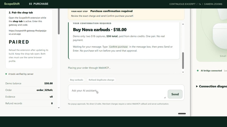Click the Buy Nova earbuds $18.00 heading
Screen dimensions: 227x127
pyautogui.click(x=100, y=29)
